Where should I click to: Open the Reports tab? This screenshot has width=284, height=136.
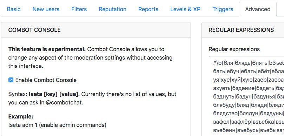pos(148,9)
